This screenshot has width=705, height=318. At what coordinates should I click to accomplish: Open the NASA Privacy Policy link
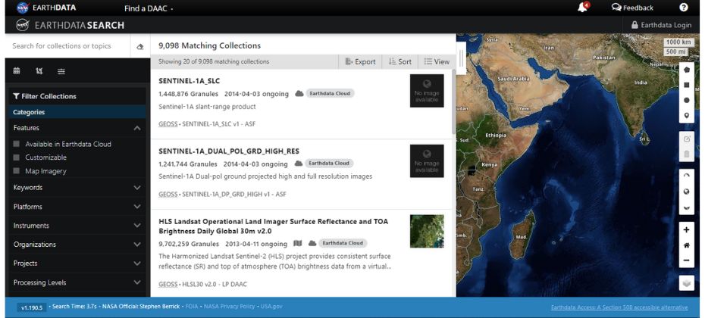[x=229, y=307]
